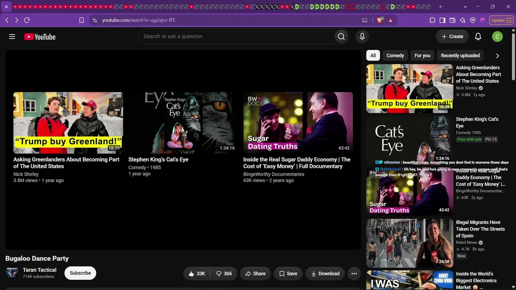Select the Recently uploaded filter chip
The height and width of the screenshot is (290, 516).
click(x=460, y=56)
